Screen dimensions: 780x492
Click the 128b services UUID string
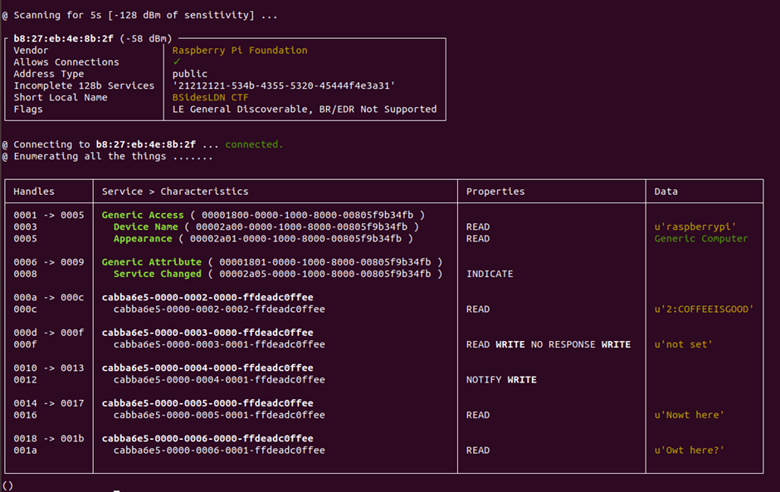[284, 85]
